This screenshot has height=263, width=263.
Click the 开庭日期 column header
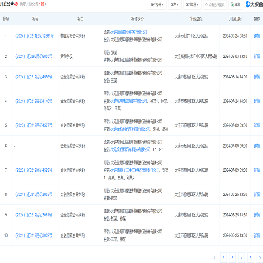tap(235, 19)
